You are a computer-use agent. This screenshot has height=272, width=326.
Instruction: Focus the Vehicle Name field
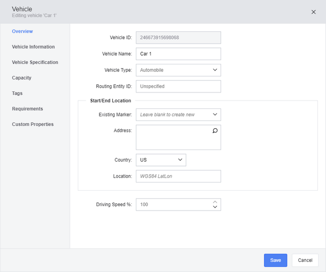coord(178,54)
